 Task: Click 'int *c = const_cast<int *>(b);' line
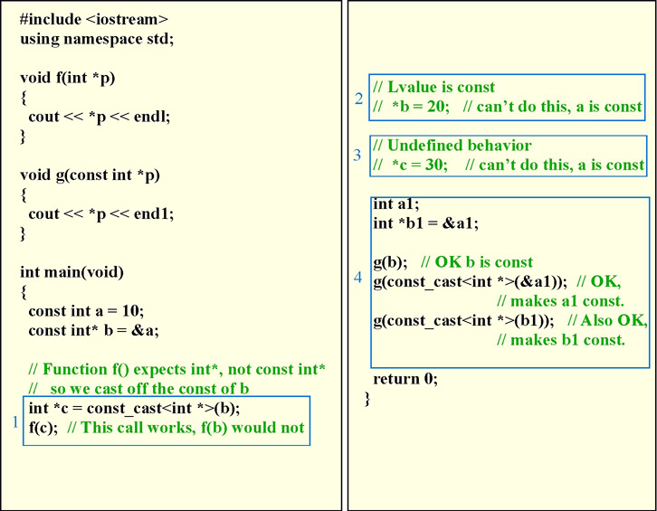[x=134, y=408]
